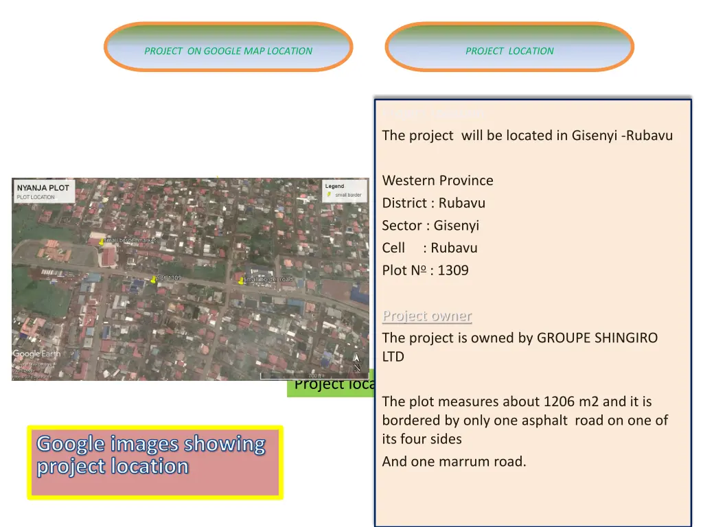Click the 'Western Province' line
703x527 pixels.
pyautogui.click(x=437, y=180)
